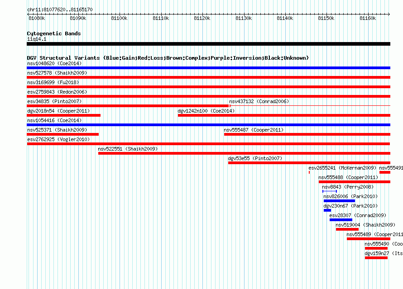
Task: Click the nsv525371 (Shaikh2009) label
Action: pyautogui.click(x=57, y=130)
